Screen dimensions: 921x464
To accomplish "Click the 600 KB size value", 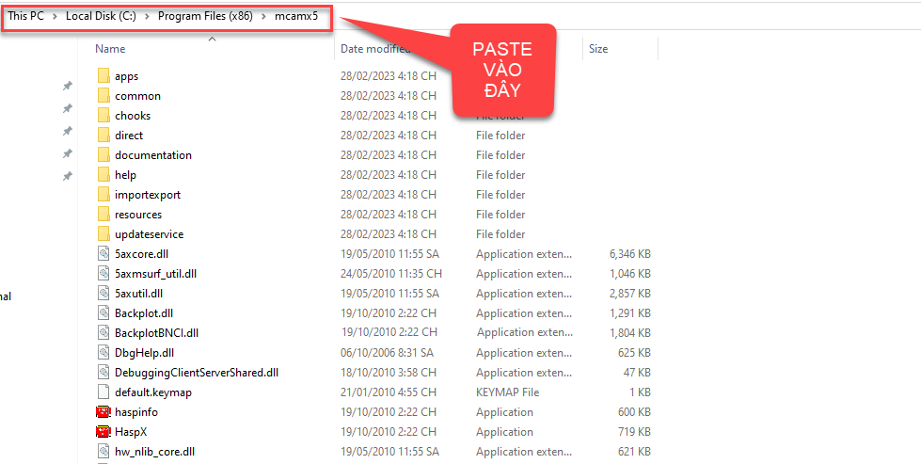I will (634, 412).
